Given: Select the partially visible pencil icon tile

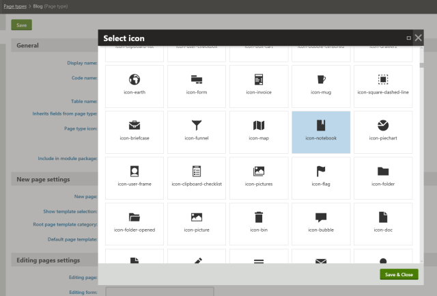Looking at the screenshot, I should pos(197,256).
